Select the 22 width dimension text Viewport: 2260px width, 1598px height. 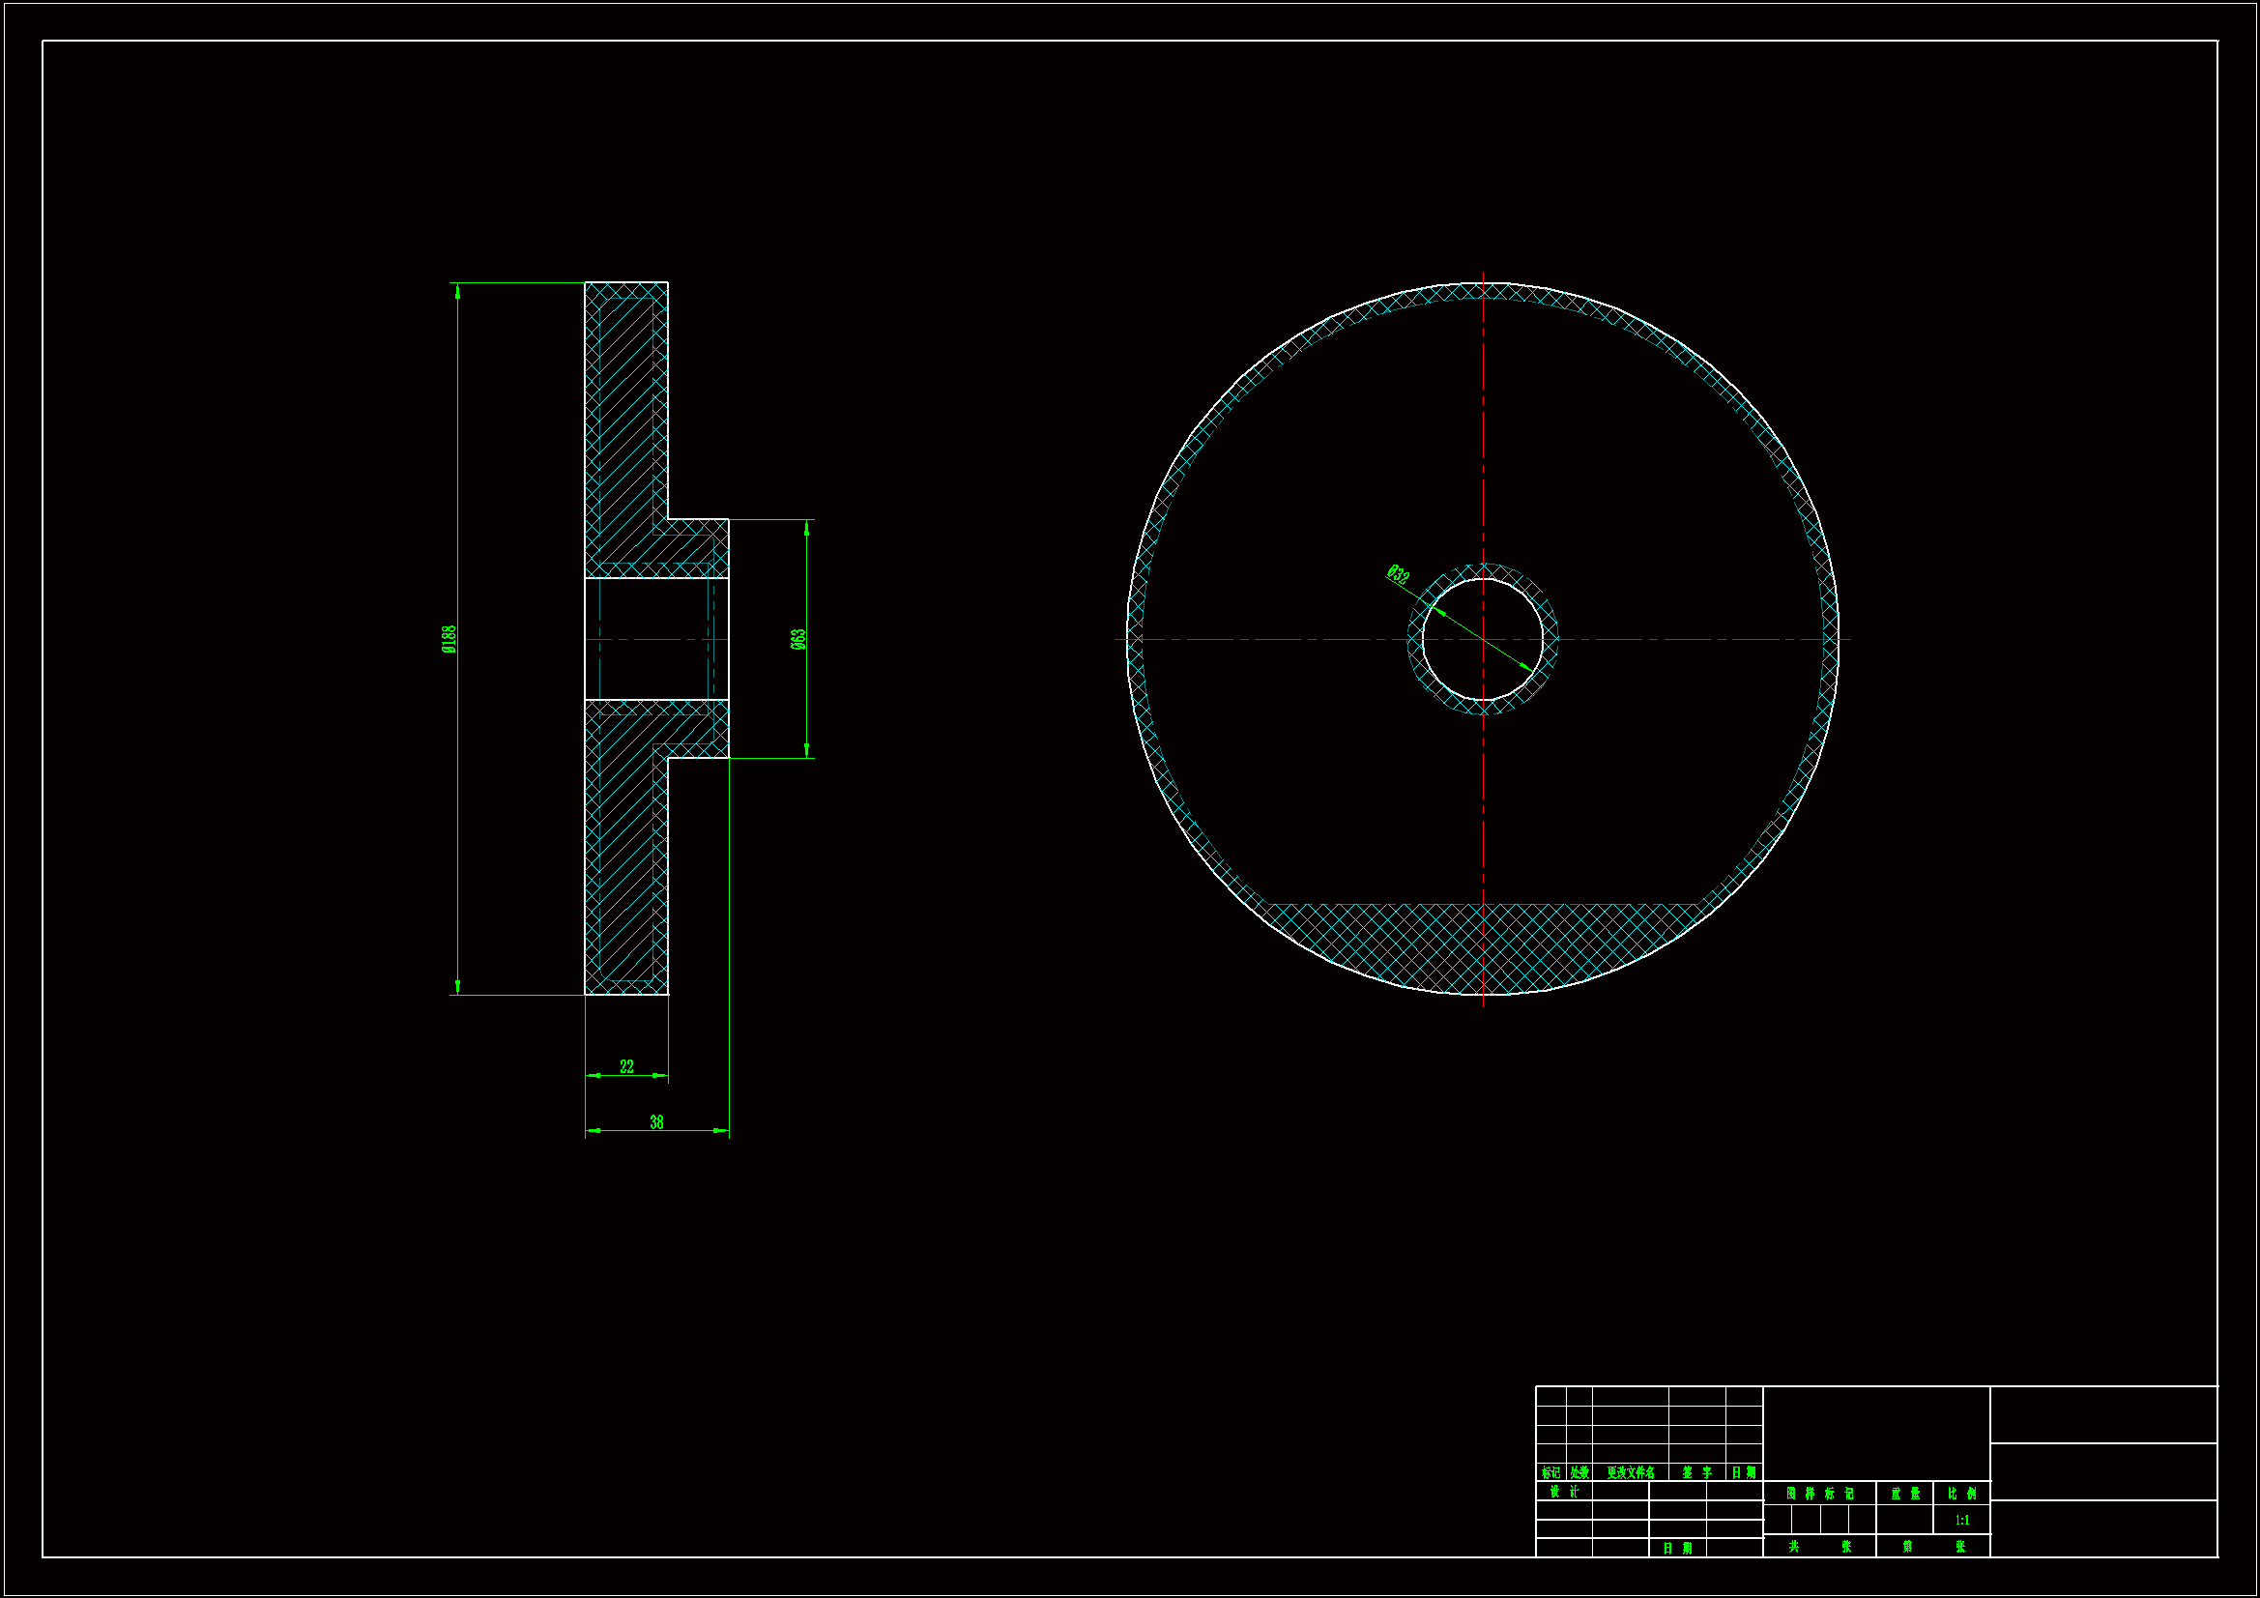click(x=627, y=1066)
